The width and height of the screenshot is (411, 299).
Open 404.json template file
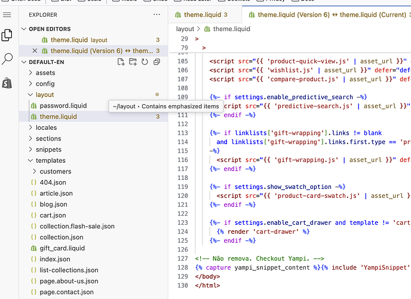pos(93,182)
